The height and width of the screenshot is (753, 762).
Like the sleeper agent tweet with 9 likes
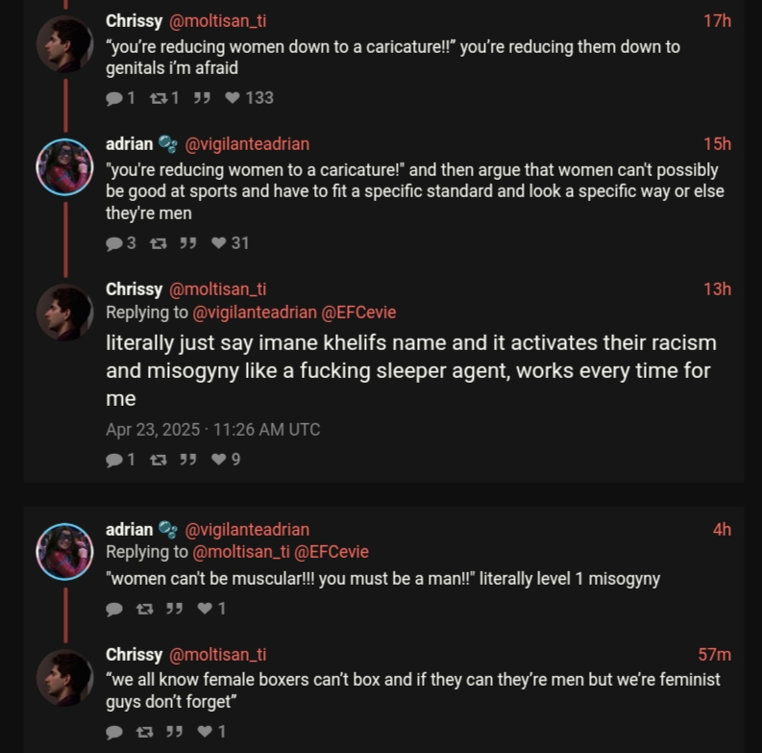click(x=217, y=460)
